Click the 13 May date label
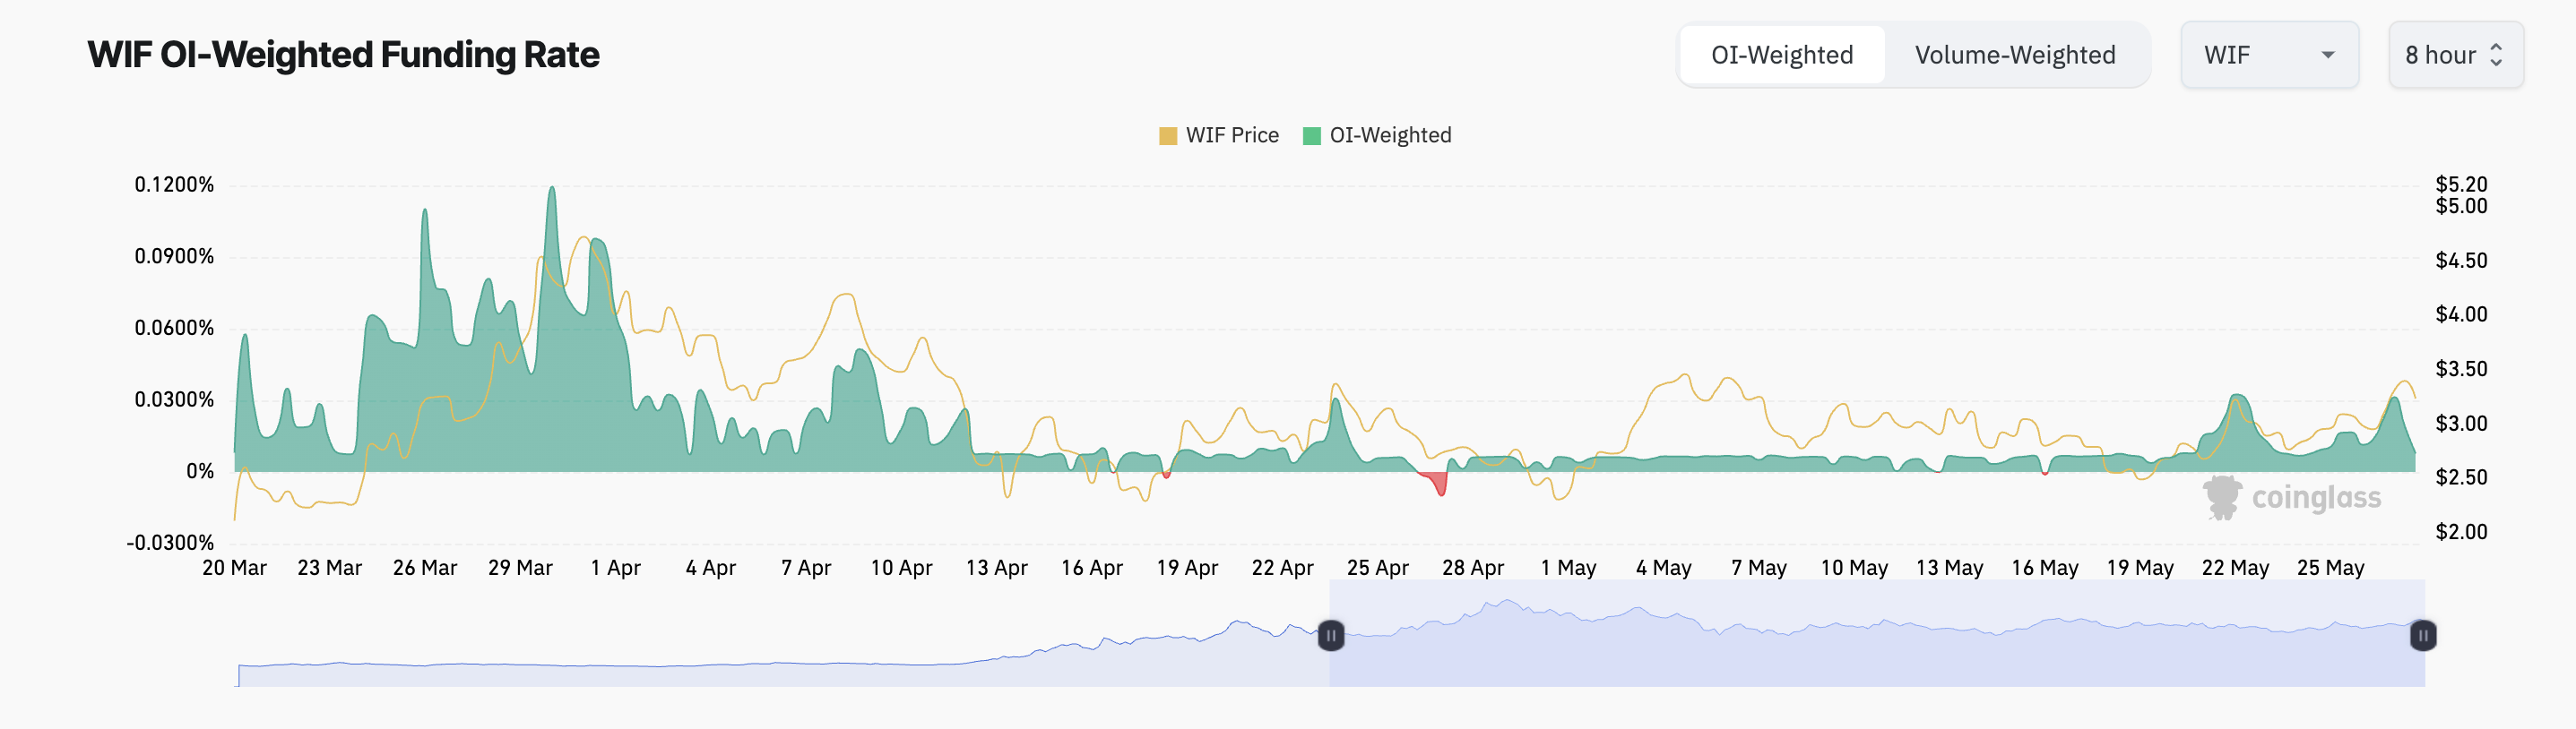The image size is (2576, 729). pyautogui.click(x=1950, y=568)
